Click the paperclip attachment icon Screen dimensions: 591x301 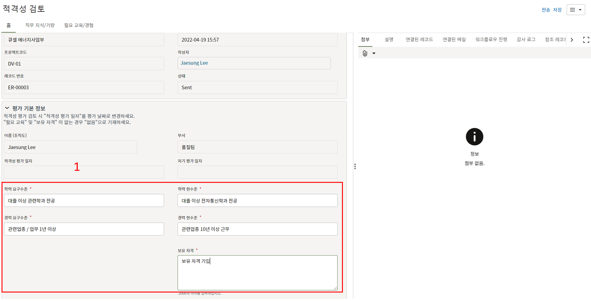coord(365,53)
